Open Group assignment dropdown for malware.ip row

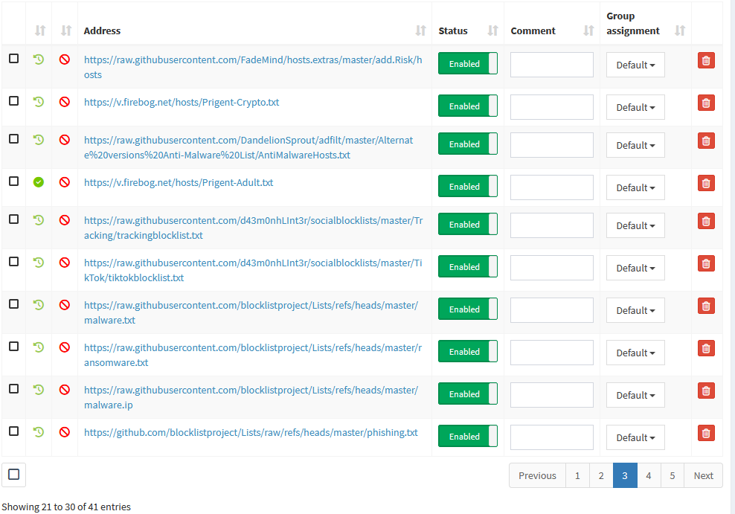pos(635,395)
